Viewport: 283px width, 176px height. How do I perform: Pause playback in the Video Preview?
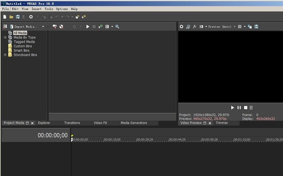tap(239, 108)
